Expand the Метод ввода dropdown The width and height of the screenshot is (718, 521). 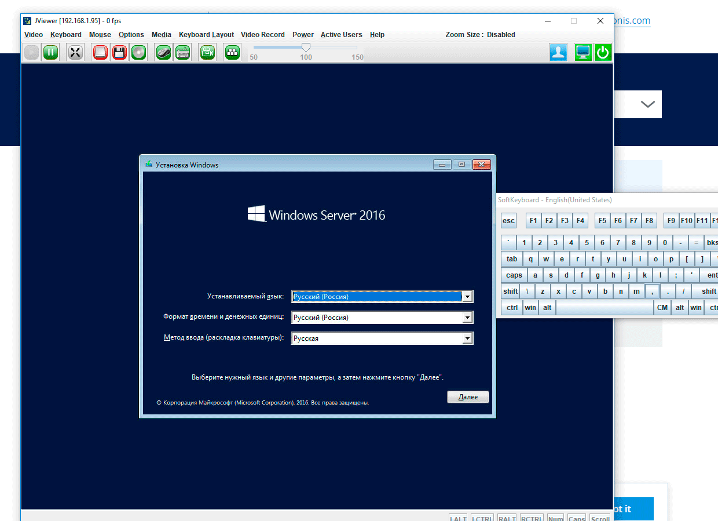pyautogui.click(x=467, y=338)
